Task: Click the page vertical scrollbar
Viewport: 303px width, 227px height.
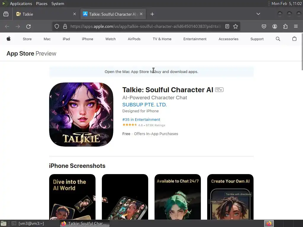Action: coord(302,52)
